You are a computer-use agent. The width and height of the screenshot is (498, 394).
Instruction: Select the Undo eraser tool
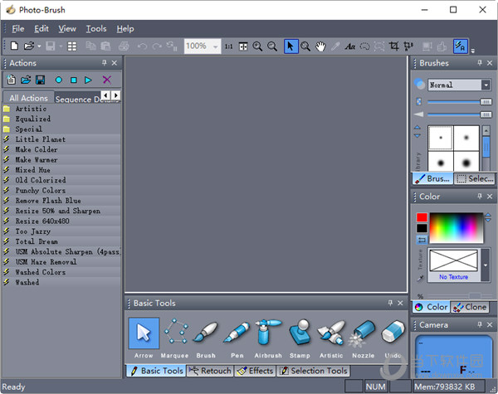[393, 338]
